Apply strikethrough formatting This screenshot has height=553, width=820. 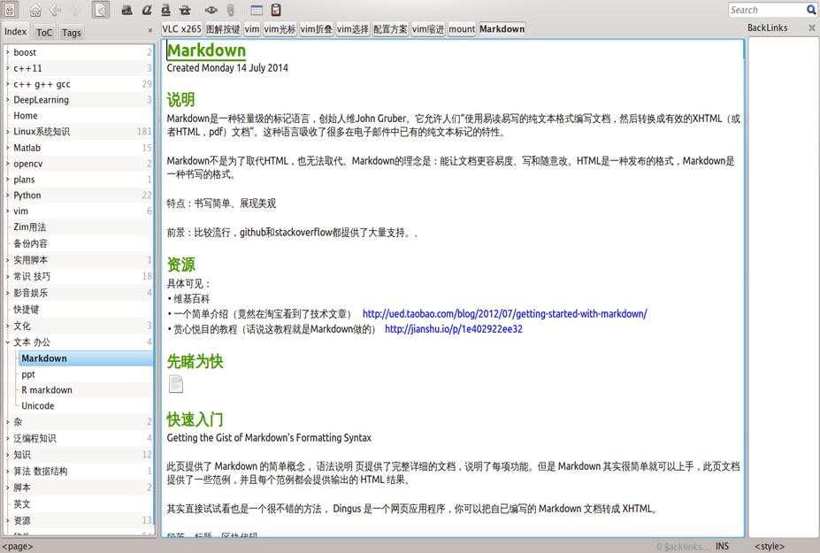pos(185,11)
